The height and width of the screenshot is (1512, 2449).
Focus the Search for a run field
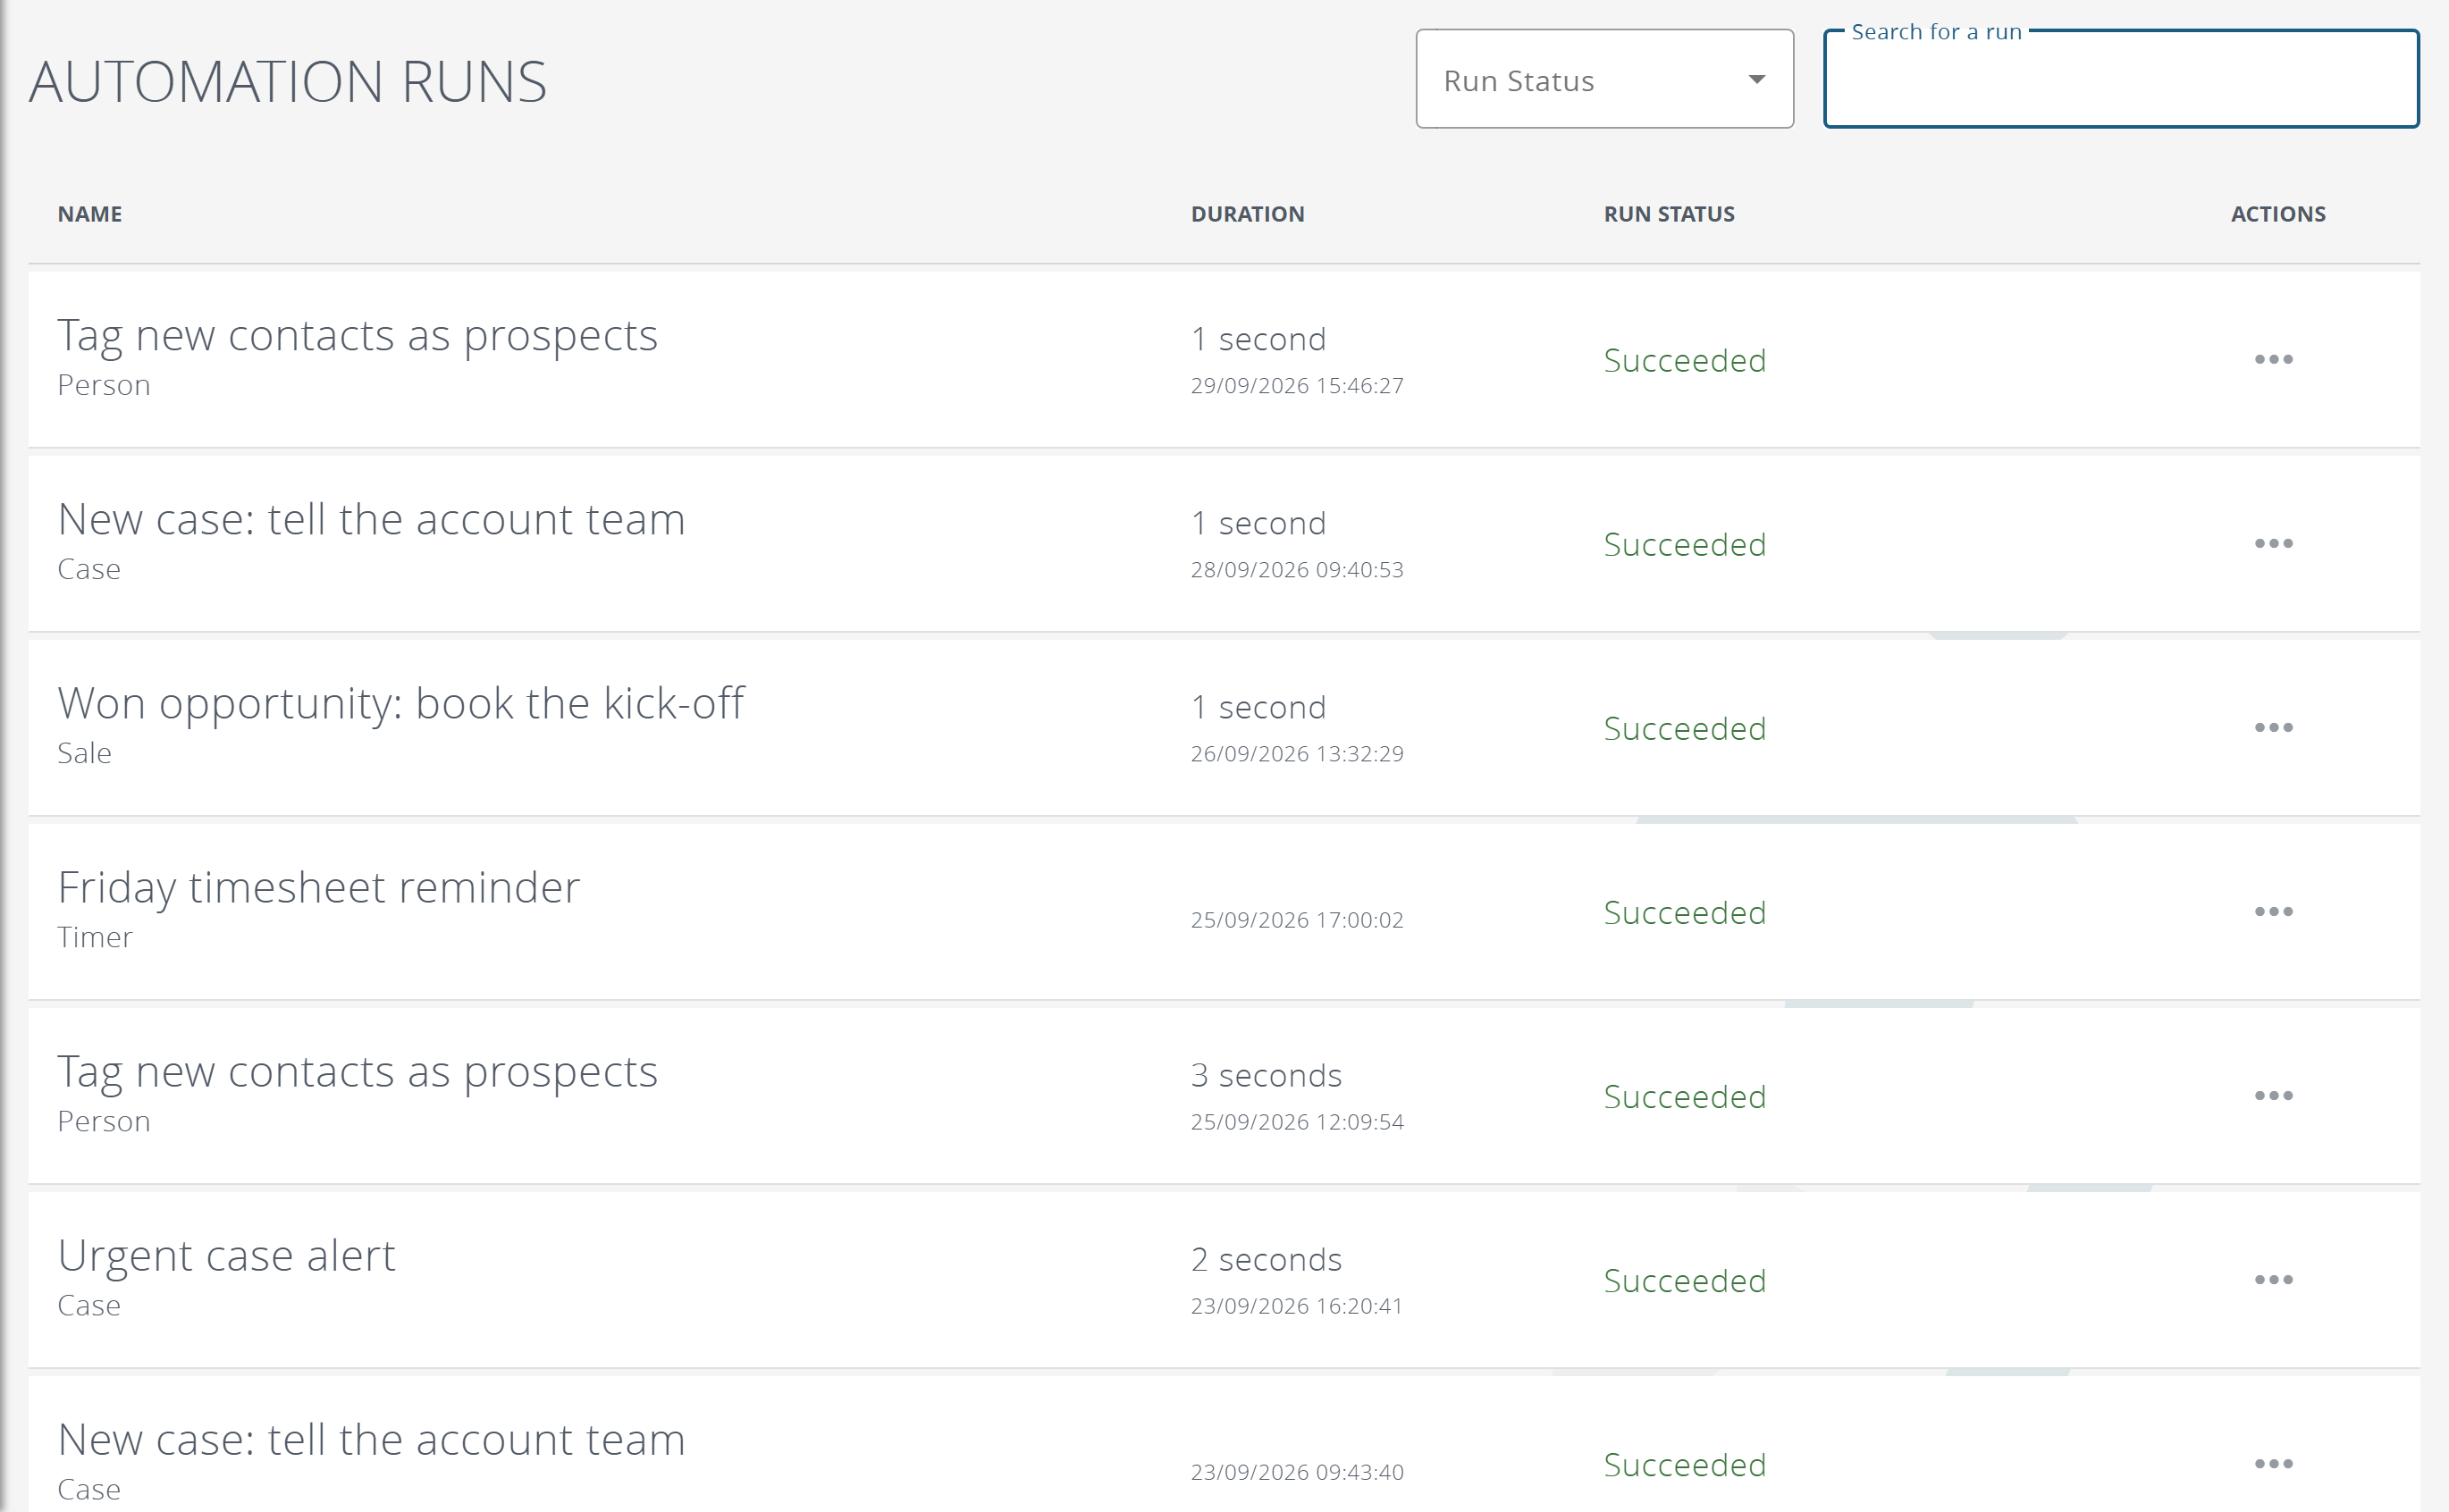click(x=2120, y=79)
